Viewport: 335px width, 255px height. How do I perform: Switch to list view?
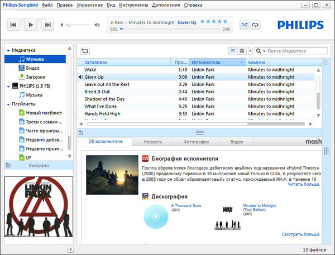click(x=233, y=51)
